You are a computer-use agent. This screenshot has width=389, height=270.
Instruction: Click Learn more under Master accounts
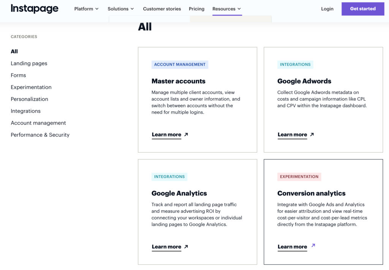[x=166, y=134]
